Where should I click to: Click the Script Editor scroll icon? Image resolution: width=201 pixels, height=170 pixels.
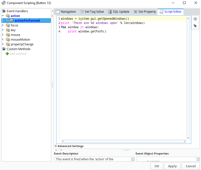pos(161,12)
